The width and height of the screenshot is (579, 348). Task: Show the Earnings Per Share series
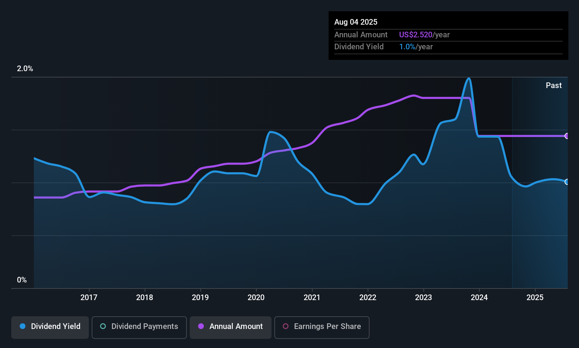coord(322,327)
